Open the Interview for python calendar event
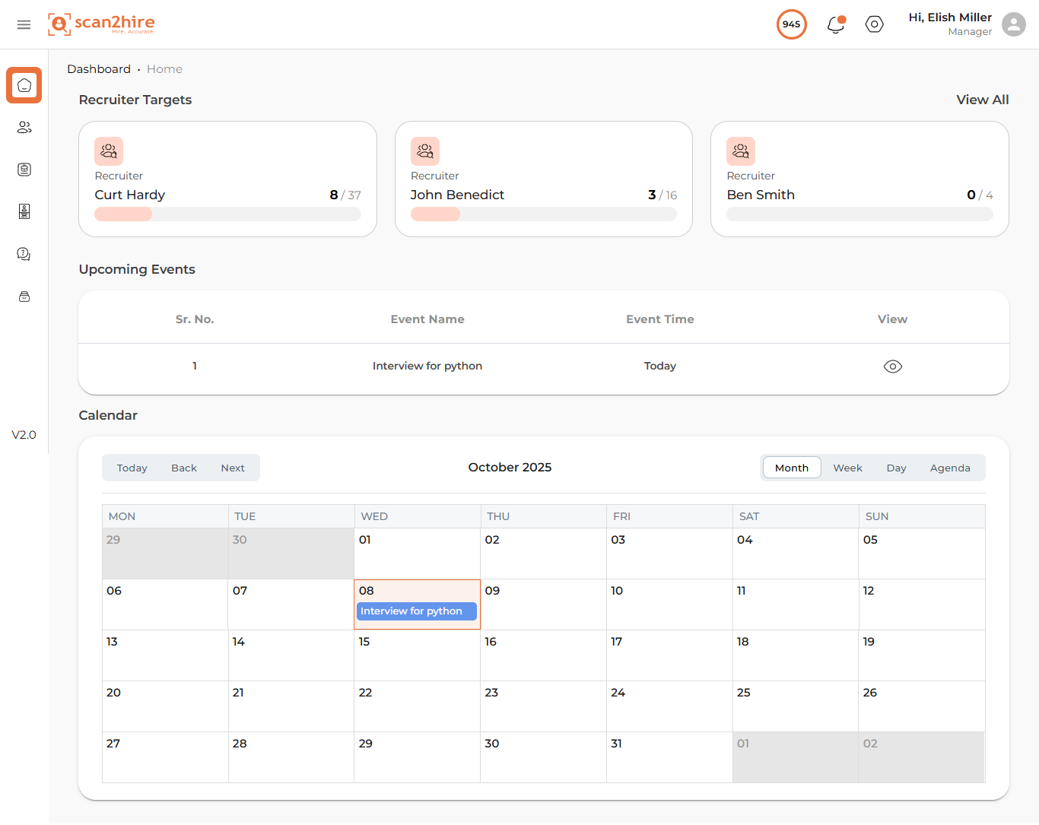This screenshot has width=1039, height=825. (416, 611)
